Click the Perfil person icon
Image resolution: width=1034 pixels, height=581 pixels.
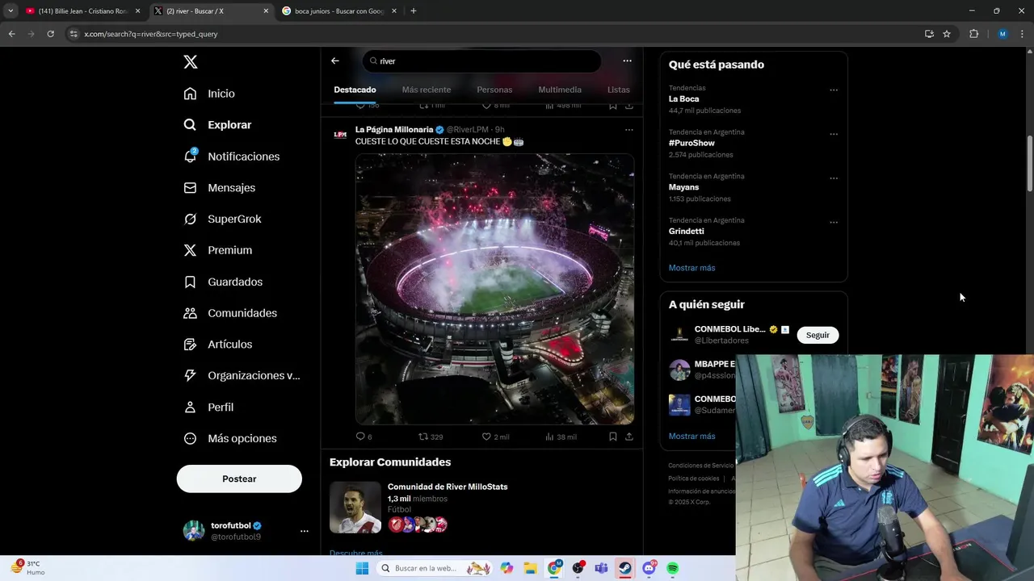(190, 407)
